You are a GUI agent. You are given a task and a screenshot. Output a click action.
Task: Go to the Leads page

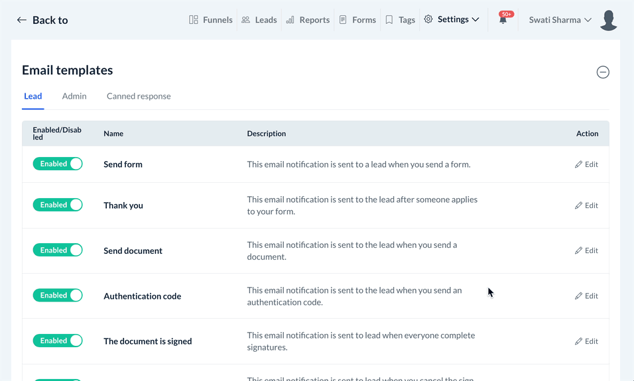pyautogui.click(x=259, y=20)
